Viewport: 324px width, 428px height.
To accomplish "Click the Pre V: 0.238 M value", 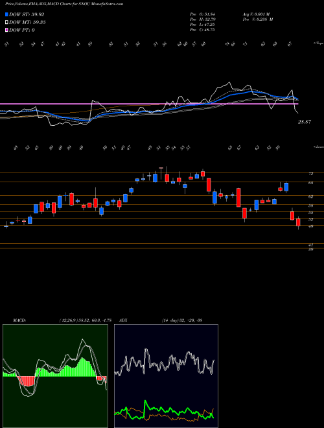I will 257,19.
